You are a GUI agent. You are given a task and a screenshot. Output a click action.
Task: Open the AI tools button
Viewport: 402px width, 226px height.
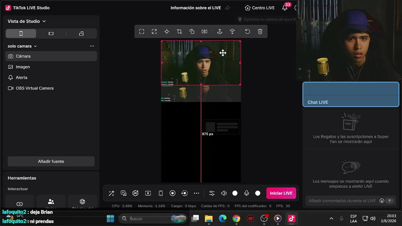136,193
